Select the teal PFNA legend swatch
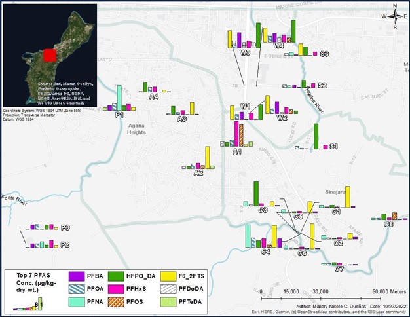410x317 pixels. 79,301
